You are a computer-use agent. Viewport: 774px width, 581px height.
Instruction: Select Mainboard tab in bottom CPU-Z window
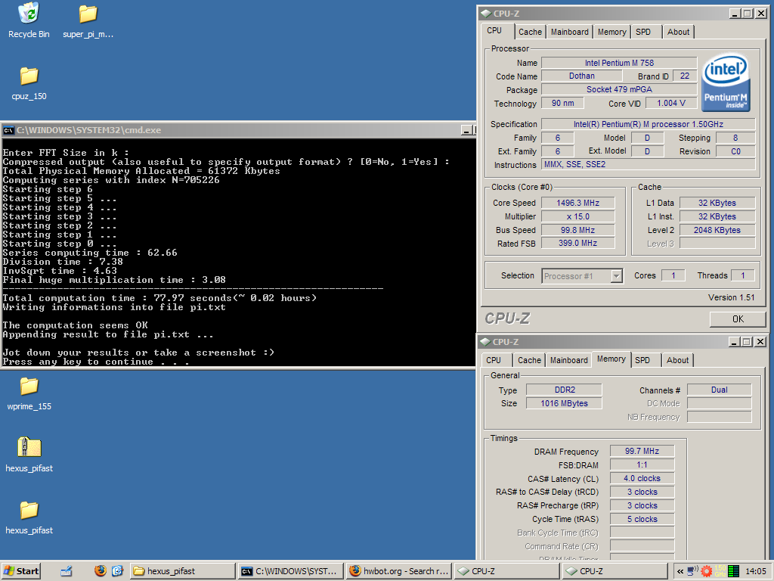[x=568, y=361]
